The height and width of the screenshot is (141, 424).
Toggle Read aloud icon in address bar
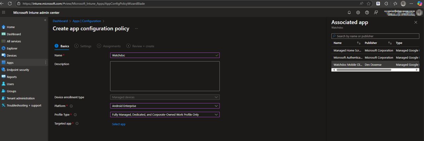pyautogui.click(x=361, y=4)
